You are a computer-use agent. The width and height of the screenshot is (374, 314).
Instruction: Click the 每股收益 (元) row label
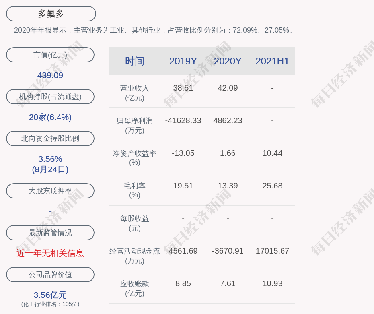click(x=135, y=223)
